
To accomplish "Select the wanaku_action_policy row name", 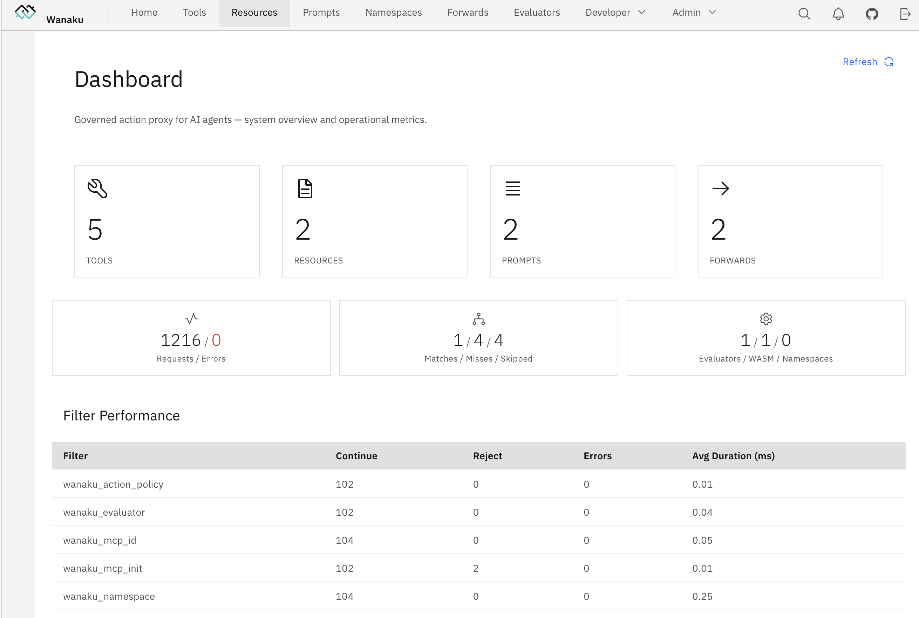I will (113, 485).
